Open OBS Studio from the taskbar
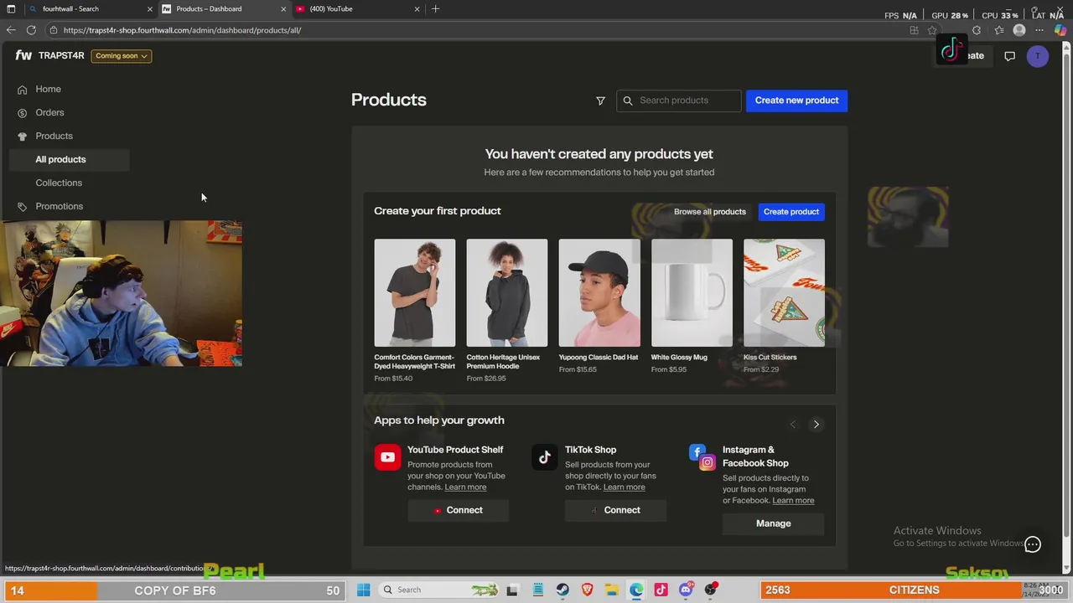Image resolution: width=1073 pixels, height=603 pixels. coord(711,590)
